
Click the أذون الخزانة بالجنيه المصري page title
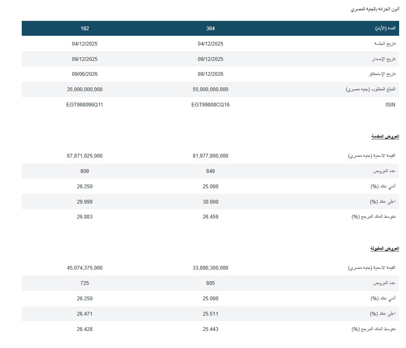(375, 9)
